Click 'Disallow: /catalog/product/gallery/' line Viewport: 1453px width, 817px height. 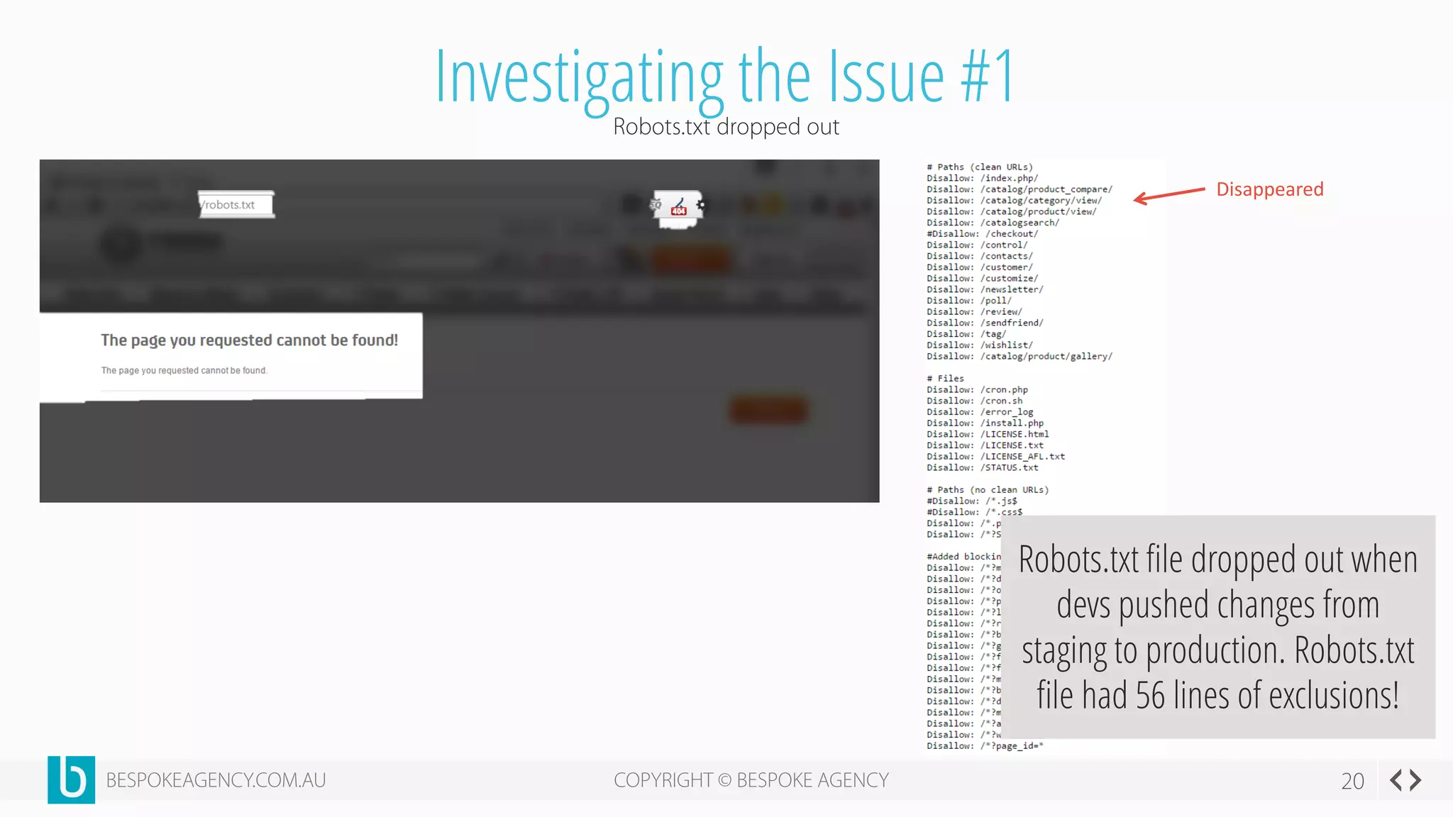click(x=1020, y=356)
